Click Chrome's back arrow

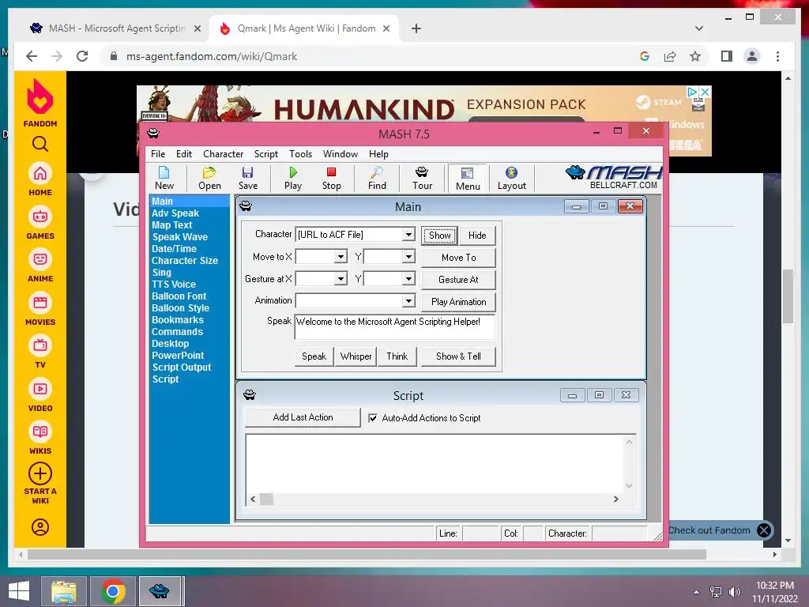pyautogui.click(x=32, y=56)
